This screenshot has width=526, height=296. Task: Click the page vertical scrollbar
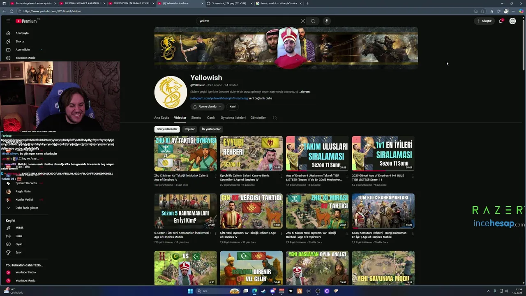coord(524,45)
